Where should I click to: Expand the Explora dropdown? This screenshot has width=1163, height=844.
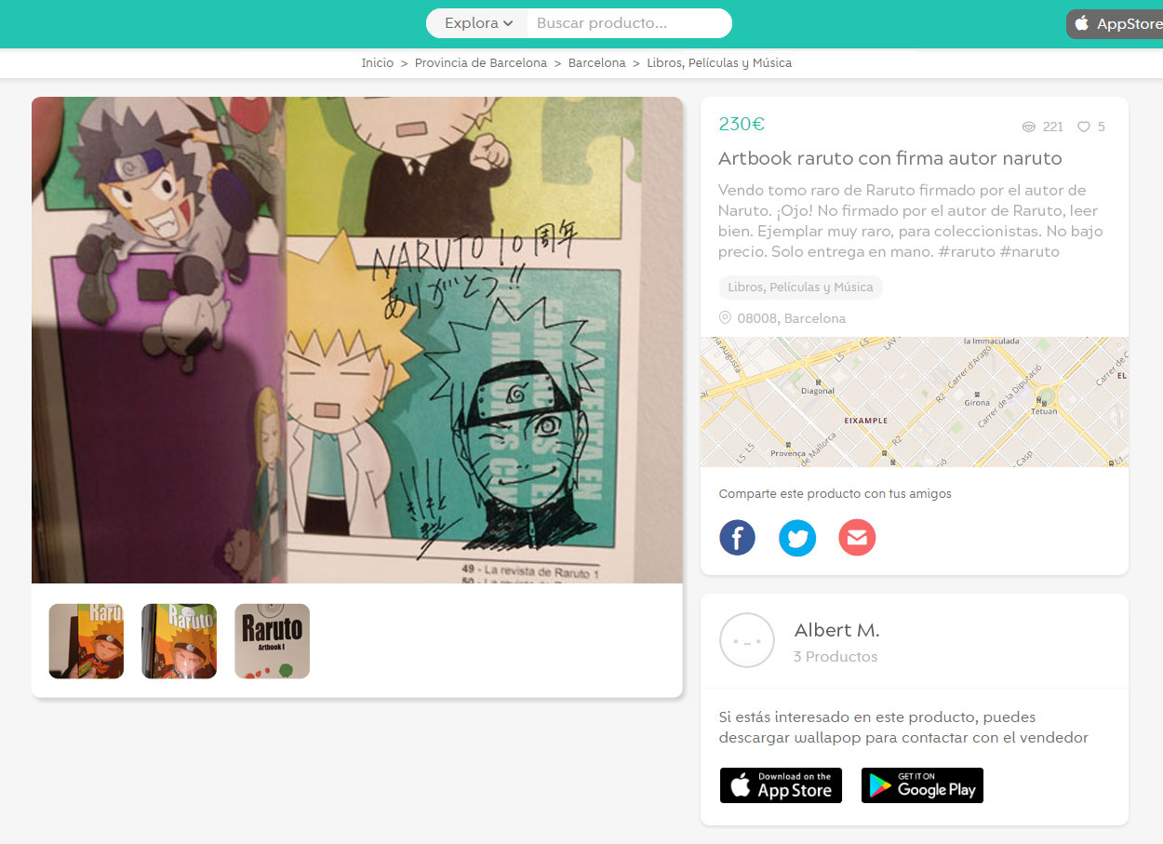[x=477, y=23]
